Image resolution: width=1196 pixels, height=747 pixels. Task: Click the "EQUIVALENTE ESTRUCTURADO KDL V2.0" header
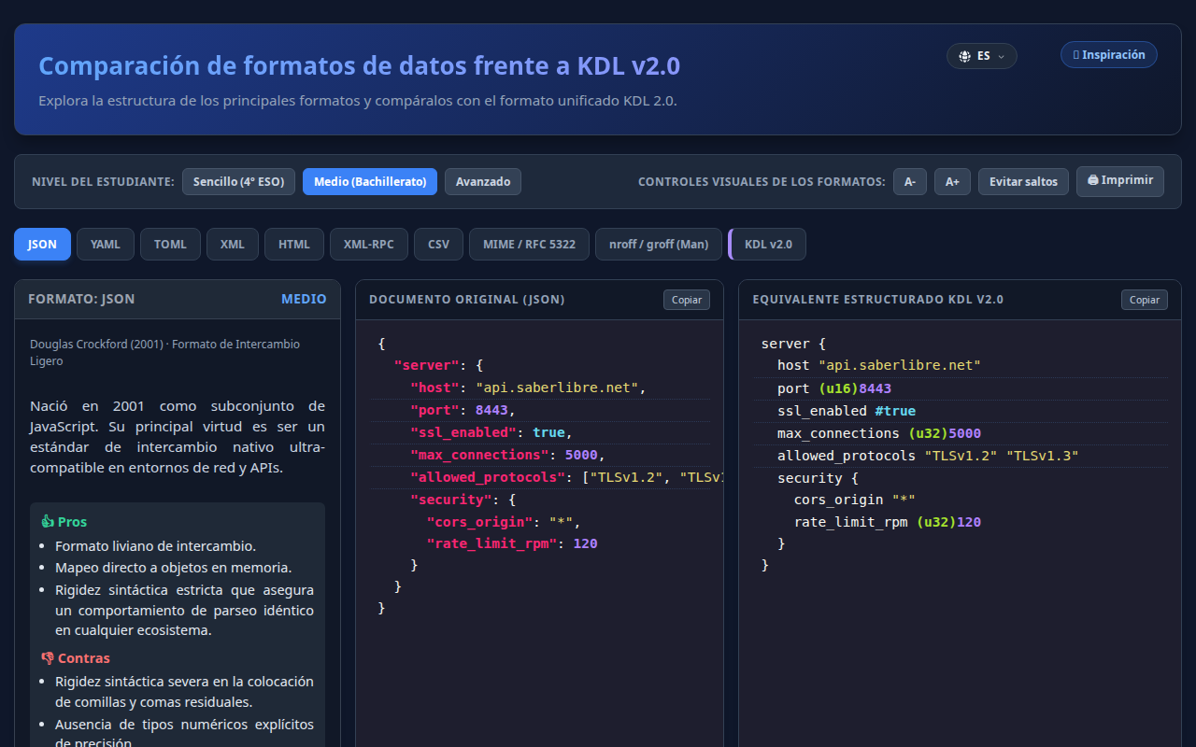point(878,300)
